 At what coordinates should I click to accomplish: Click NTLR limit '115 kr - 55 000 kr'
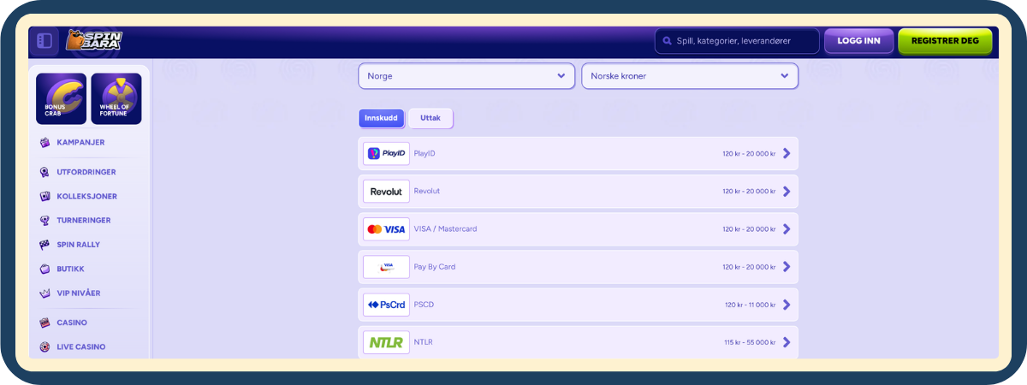tap(750, 342)
